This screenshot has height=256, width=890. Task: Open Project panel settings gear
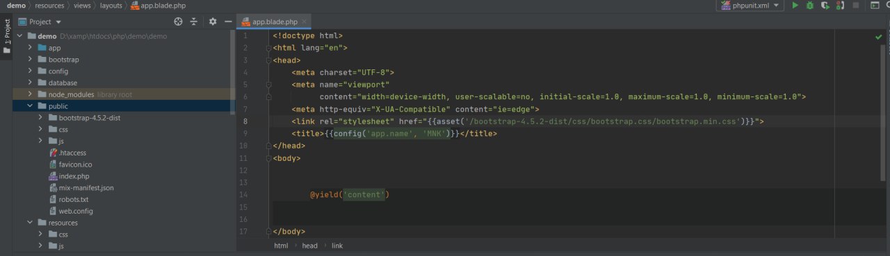click(x=213, y=22)
